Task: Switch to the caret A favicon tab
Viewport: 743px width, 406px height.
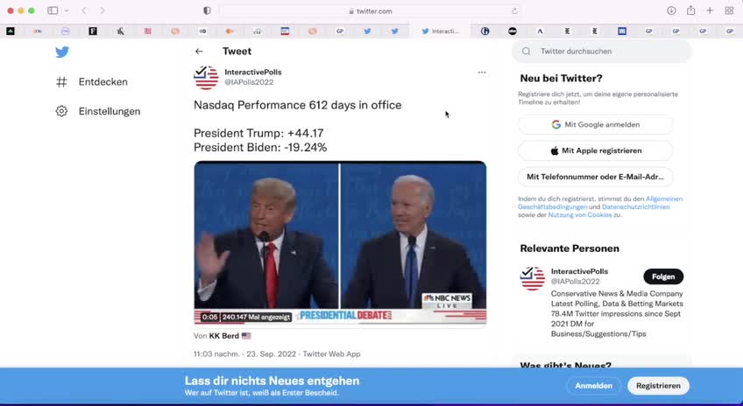Action: coord(540,31)
